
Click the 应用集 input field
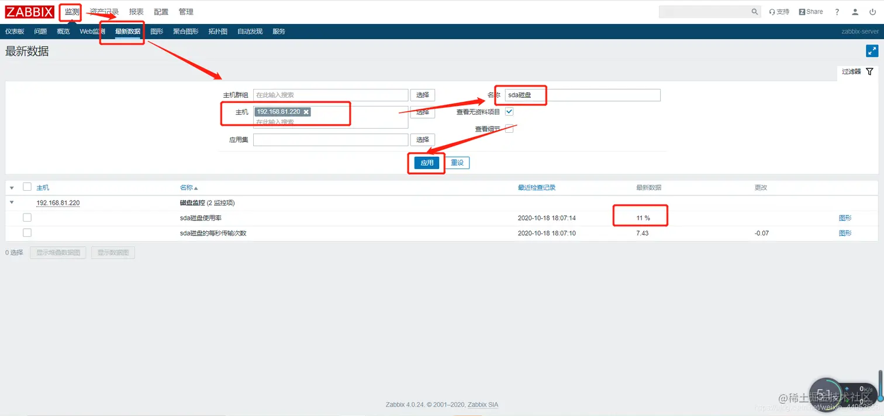330,140
